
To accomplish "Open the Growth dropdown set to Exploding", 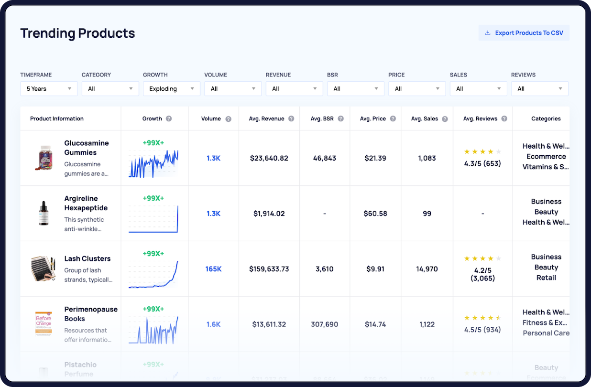I will pyautogui.click(x=172, y=89).
